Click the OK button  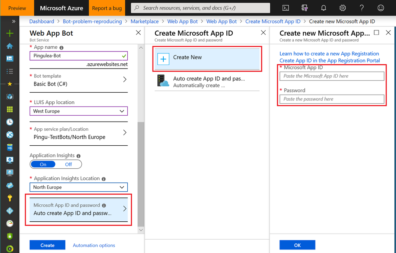[x=297, y=245]
